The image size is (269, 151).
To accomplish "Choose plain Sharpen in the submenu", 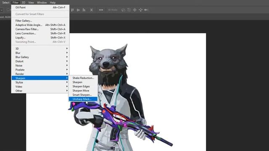I will click(x=83, y=82).
